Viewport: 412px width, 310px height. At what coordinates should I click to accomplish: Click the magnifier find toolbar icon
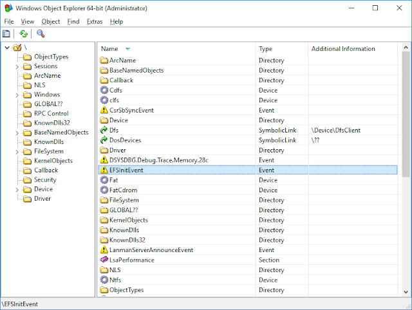click(41, 33)
